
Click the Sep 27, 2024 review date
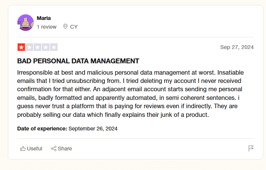pyautogui.click(x=237, y=47)
